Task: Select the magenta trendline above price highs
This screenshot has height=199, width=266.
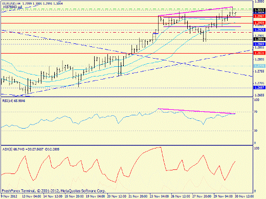Action: pyautogui.click(x=195, y=11)
